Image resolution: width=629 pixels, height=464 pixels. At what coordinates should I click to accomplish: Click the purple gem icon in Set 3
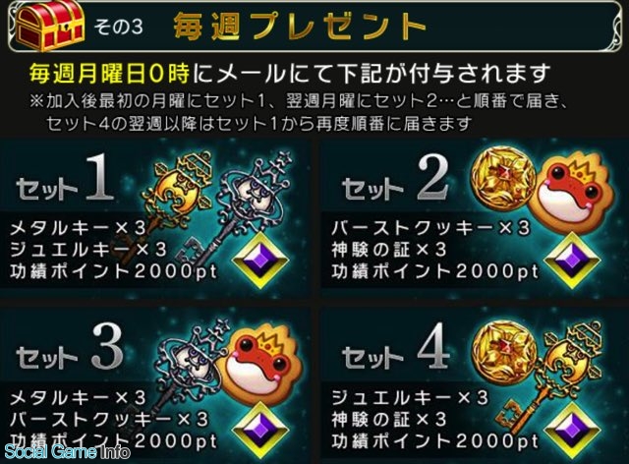tap(260, 431)
